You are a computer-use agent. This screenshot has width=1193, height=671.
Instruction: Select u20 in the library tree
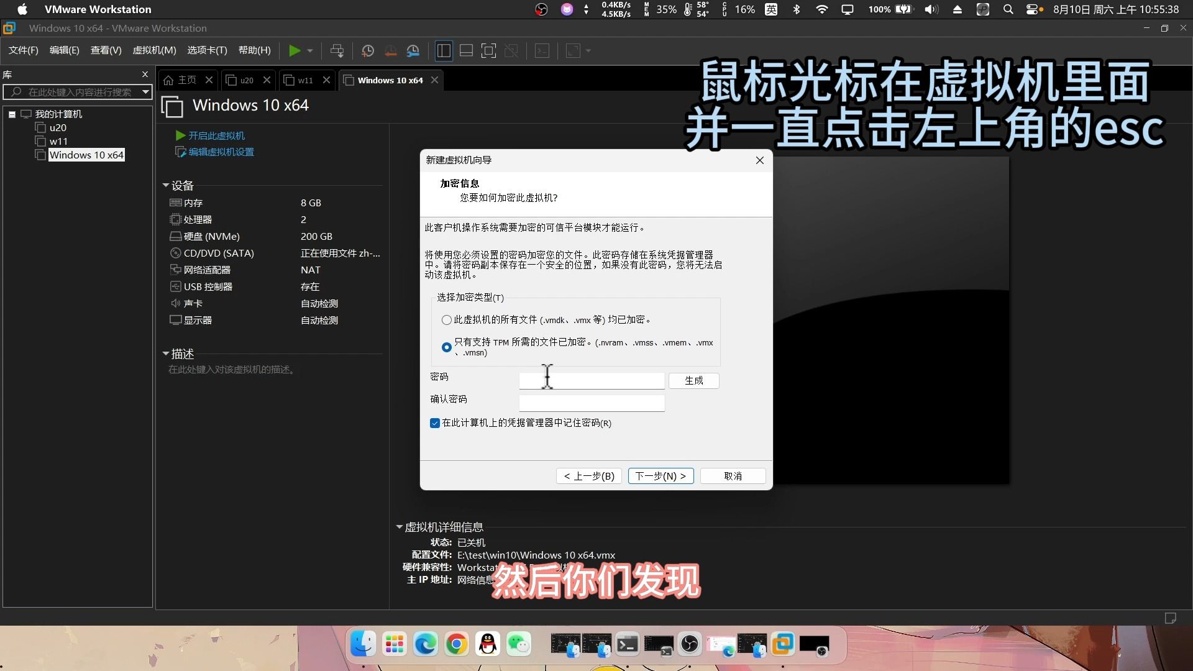(58, 128)
